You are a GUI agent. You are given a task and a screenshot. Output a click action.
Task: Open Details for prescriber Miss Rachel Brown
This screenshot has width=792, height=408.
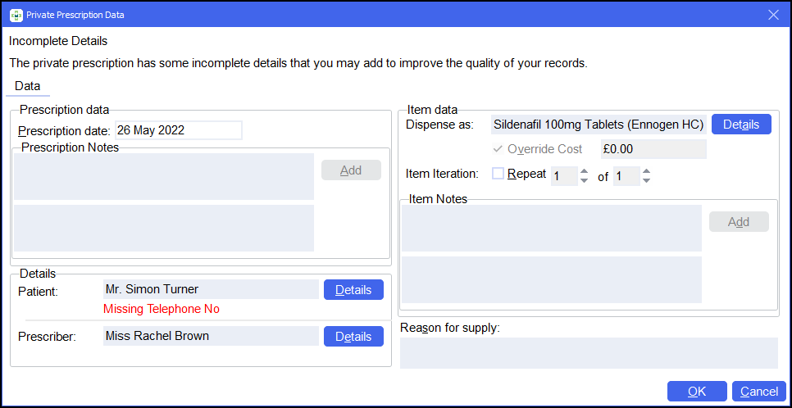(353, 337)
